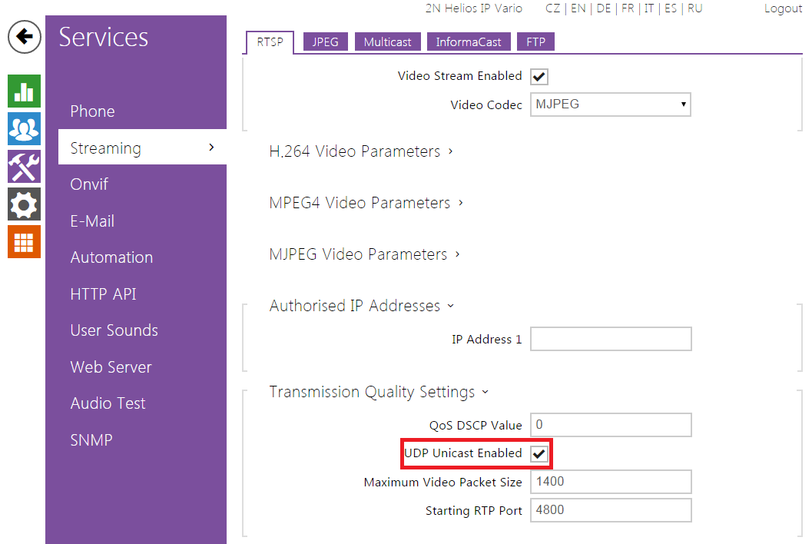The width and height of the screenshot is (812, 544).
Task: Click the IP Address 1 field
Action: pyautogui.click(x=610, y=339)
